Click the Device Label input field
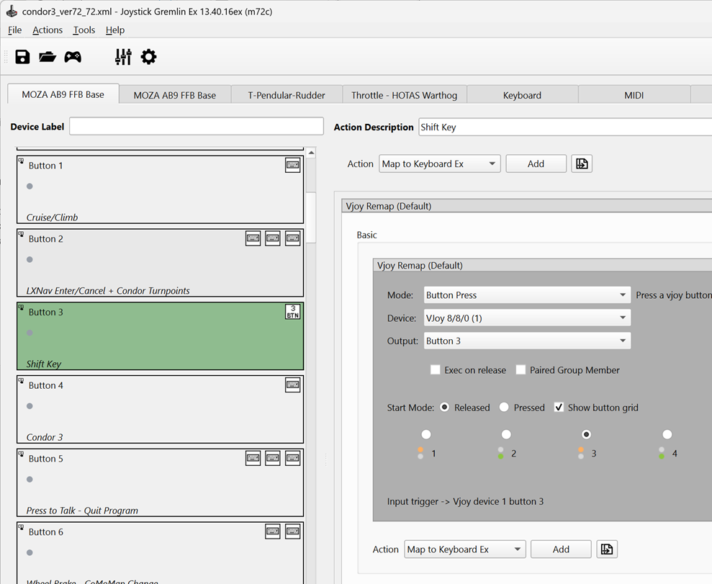Viewport: 712px width, 584px height. click(x=197, y=127)
